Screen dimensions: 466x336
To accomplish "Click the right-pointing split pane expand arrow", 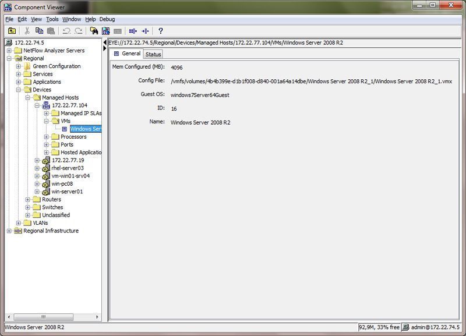I will (x=105, y=48).
